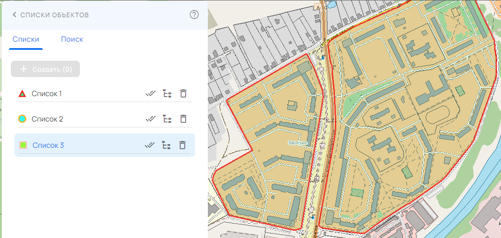Screen dimensions: 501x238
Task: Click the help question mark icon
Action: 194,15
